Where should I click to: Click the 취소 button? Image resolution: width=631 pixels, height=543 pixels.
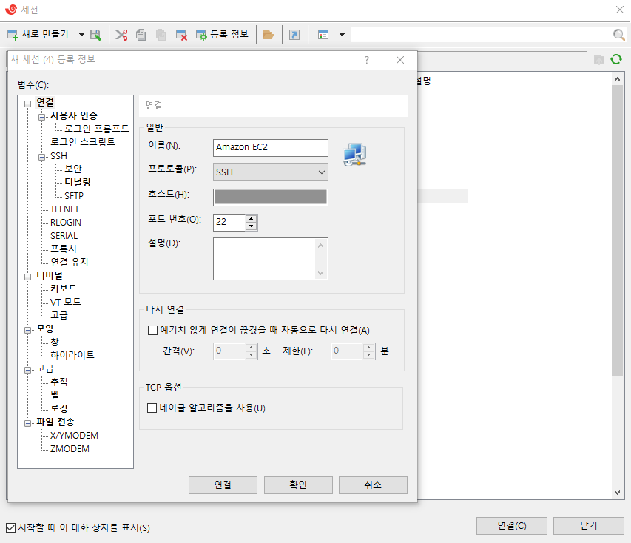pyautogui.click(x=373, y=485)
